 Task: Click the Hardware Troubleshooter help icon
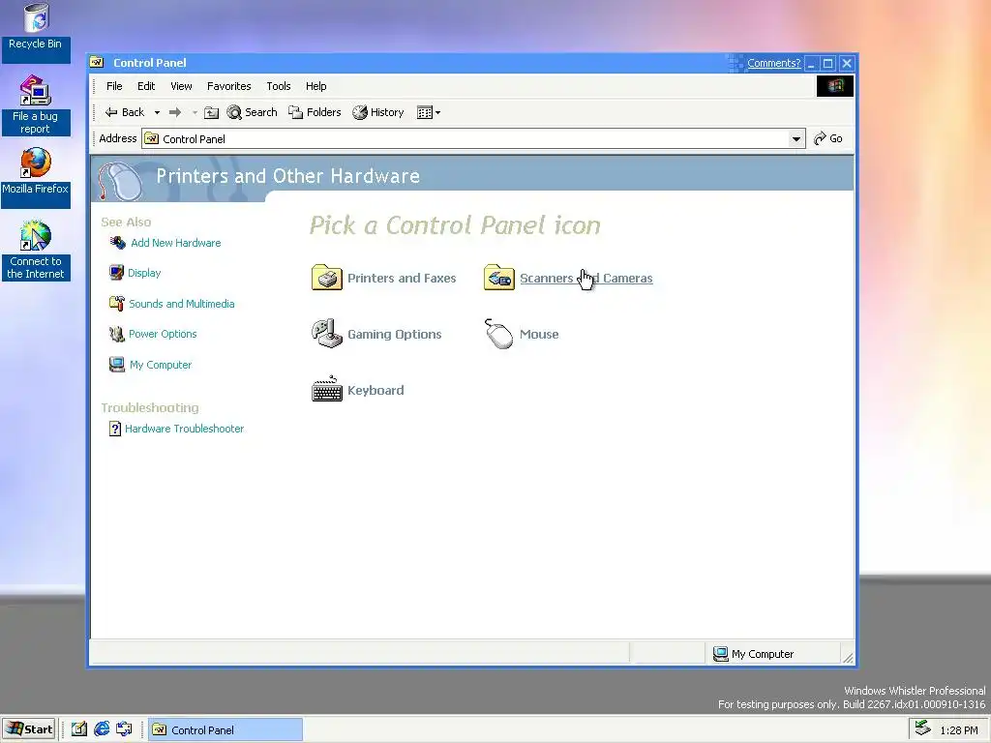tap(115, 429)
